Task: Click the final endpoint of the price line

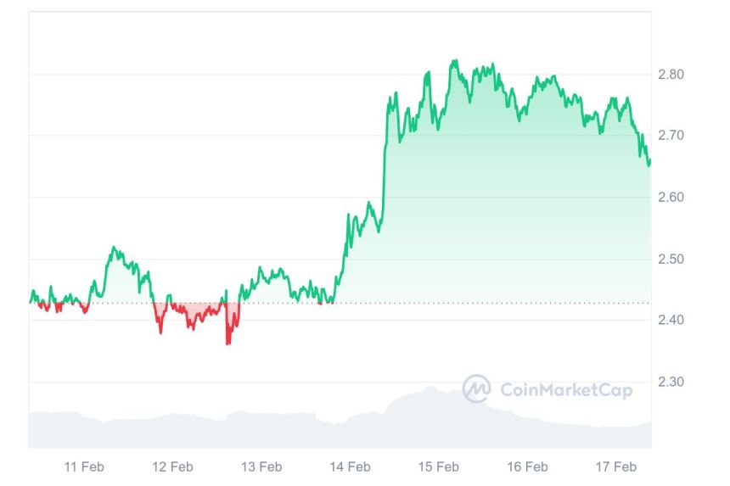Action: coord(649,165)
